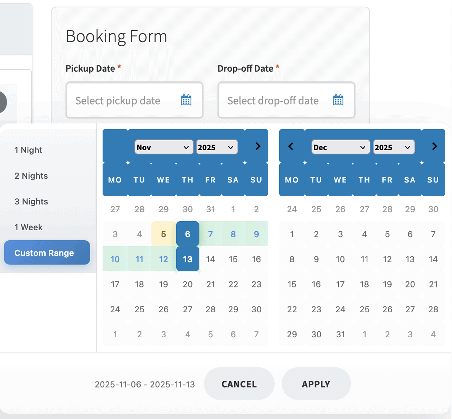Screen dimensions: 452x419
Task: Select the Custom Range preset
Action: click(x=47, y=252)
